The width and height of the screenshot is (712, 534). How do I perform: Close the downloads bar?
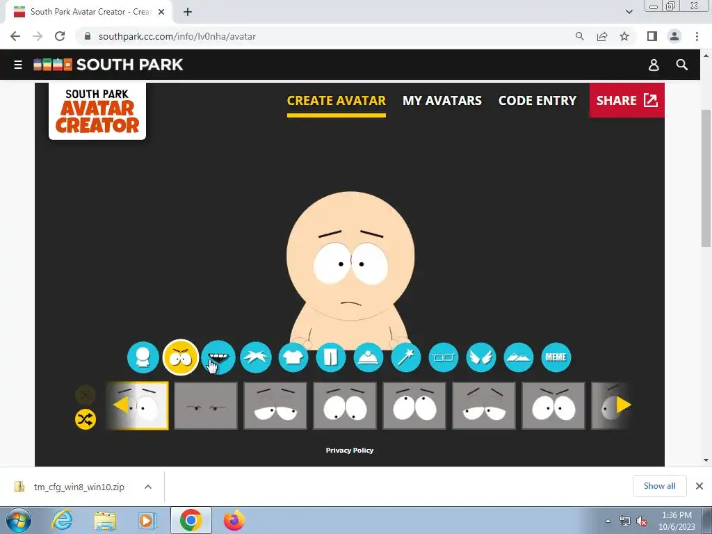[x=699, y=486]
